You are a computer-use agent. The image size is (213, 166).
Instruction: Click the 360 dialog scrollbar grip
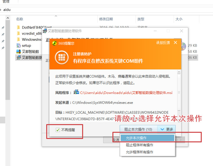pyautogui.click(x=179, y=93)
